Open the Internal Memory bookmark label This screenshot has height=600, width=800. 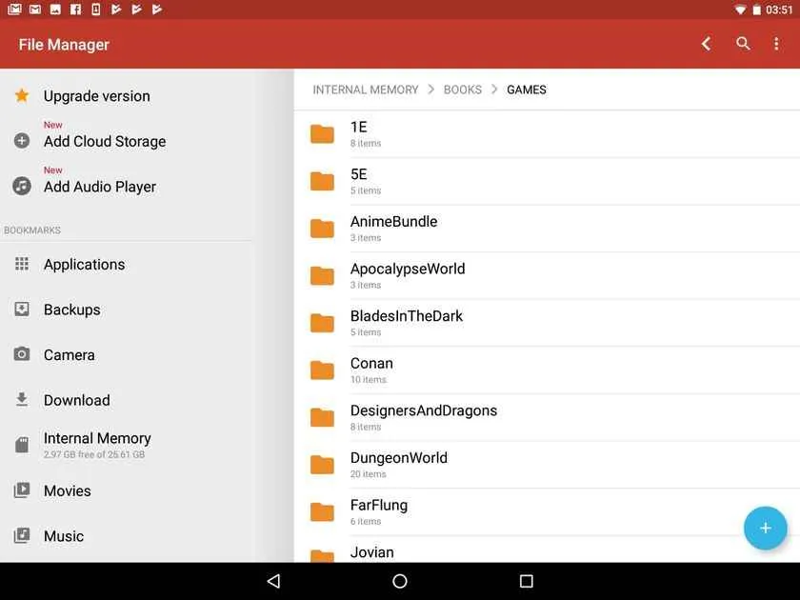(x=97, y=438)
